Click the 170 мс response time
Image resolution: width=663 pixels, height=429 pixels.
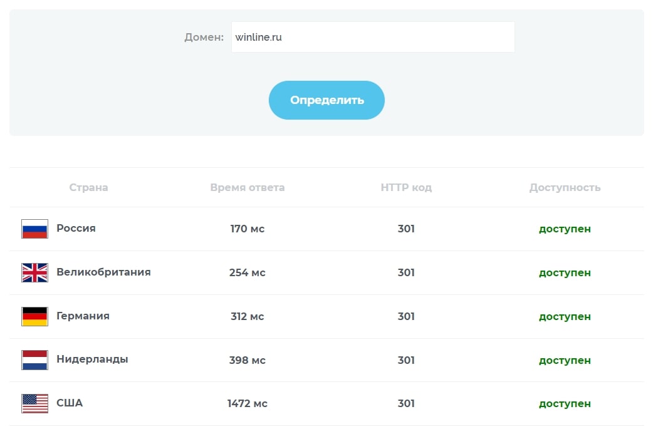point(248,229)
